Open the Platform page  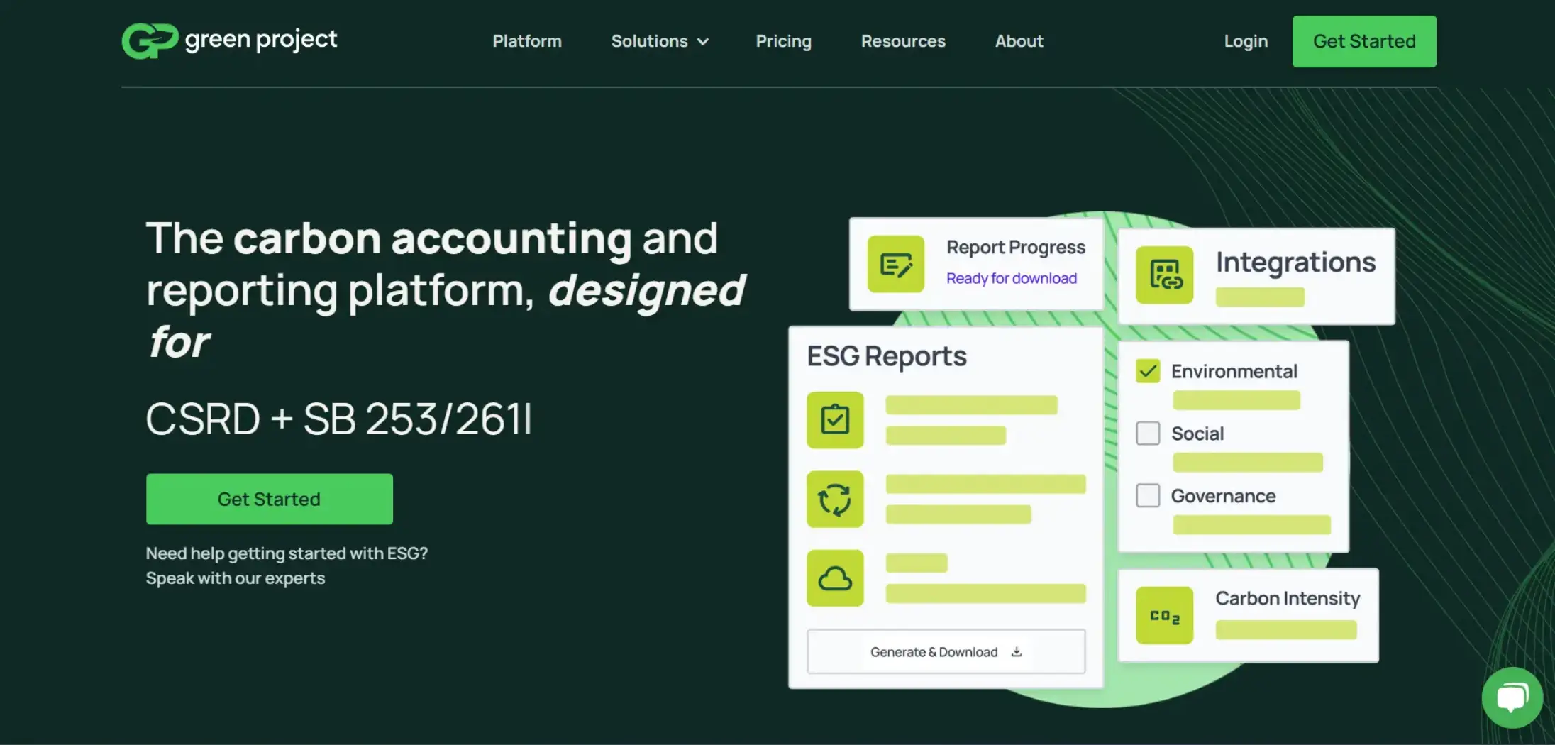(527, 41)
